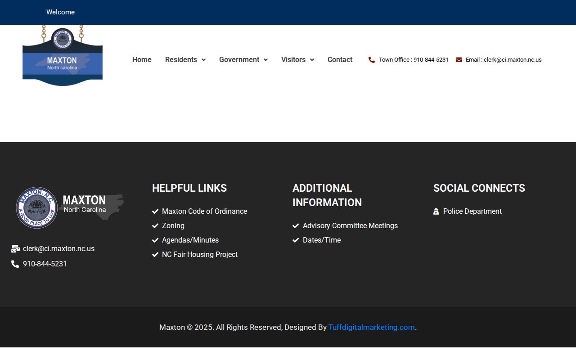This screenshot has width=576, height=360.
Task: Go to the Home menu item
Action: coord(142,60)
